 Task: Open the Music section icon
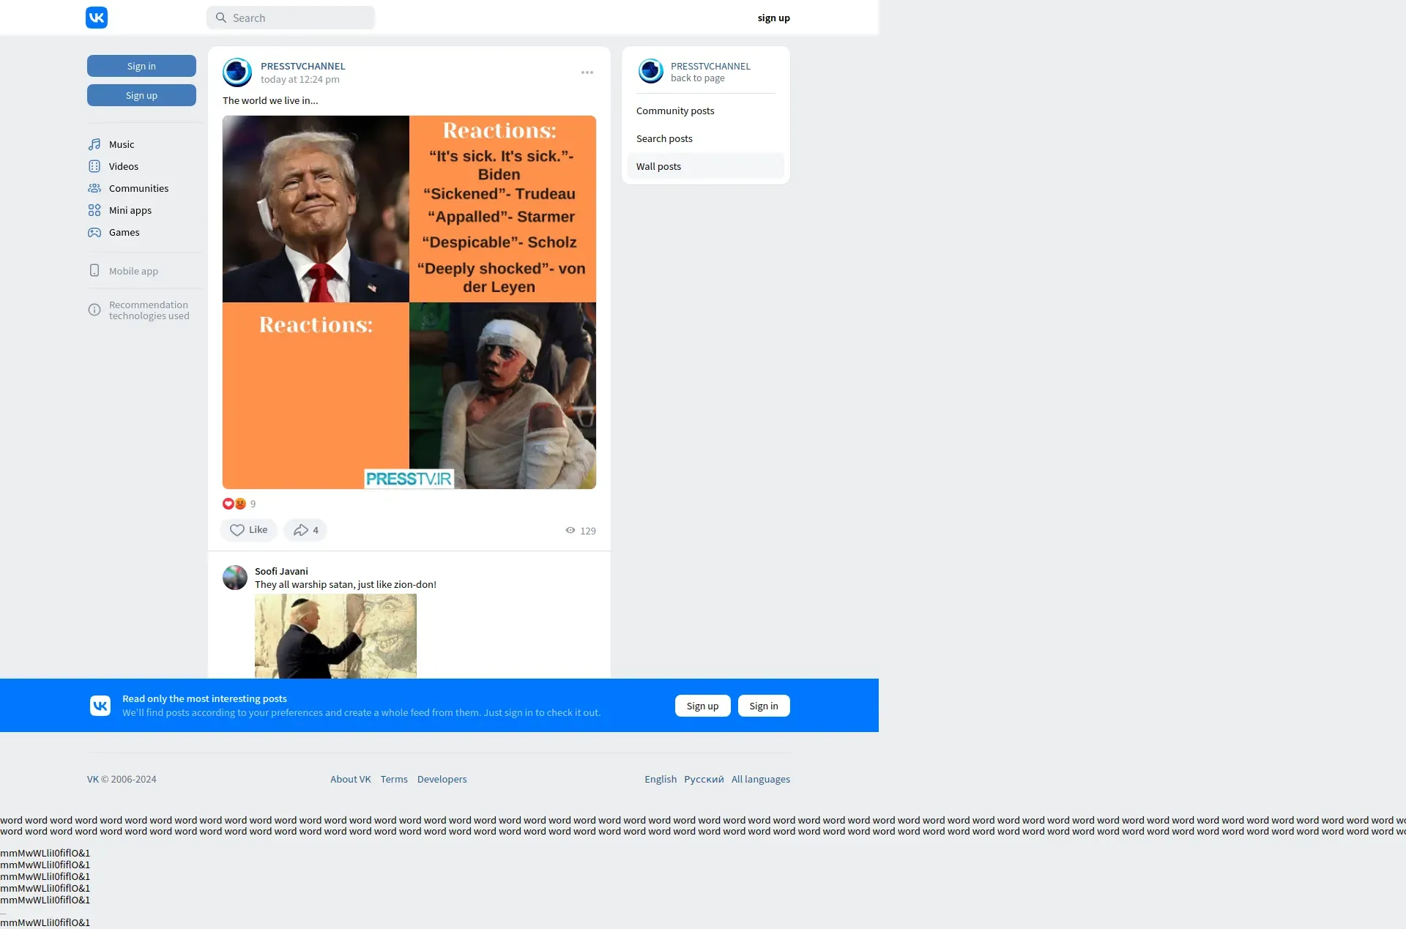click(94, 144)
